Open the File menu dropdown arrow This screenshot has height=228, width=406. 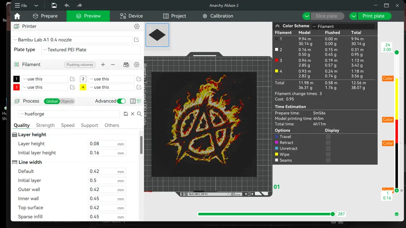tap(36, 5)
